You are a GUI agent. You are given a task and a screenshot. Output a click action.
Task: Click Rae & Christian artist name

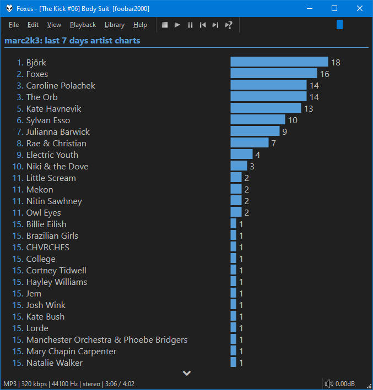[56, 144]
